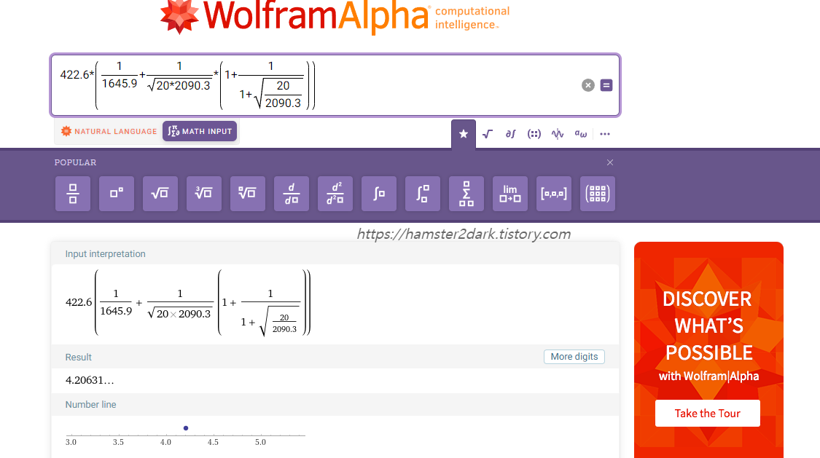
Task: Click the WolframAlpha logo
Action: coord(335,17)
